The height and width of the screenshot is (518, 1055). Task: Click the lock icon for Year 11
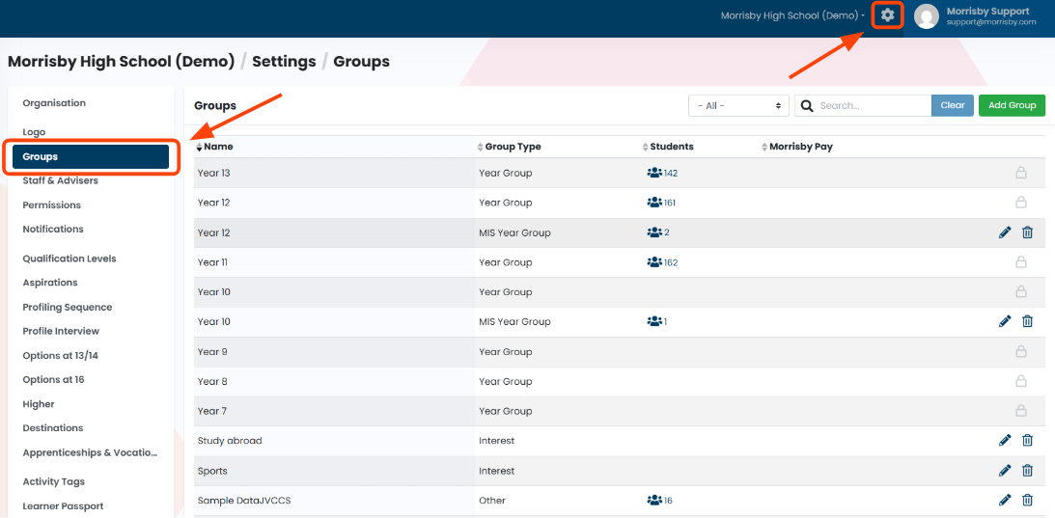pyautogui.click(x=1020, y=262)
